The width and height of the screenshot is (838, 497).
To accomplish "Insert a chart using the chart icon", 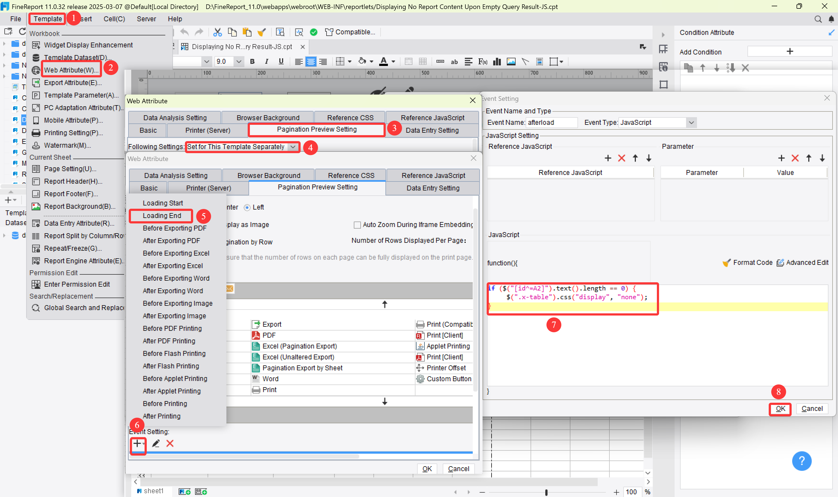I will pos(497,62).
